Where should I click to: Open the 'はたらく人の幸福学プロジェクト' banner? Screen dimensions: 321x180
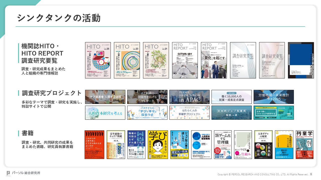click(x=189, y=112)
